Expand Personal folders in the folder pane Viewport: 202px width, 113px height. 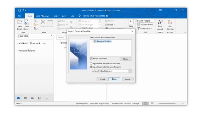17,51
